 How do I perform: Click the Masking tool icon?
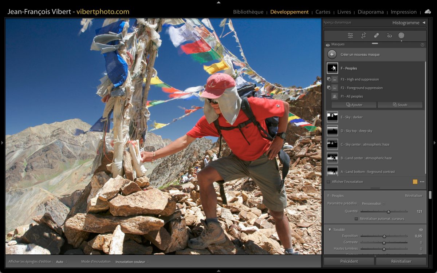(x=401, y=35)
